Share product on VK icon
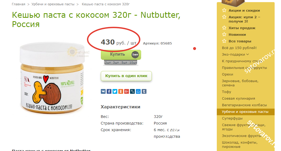 [103, 91]
